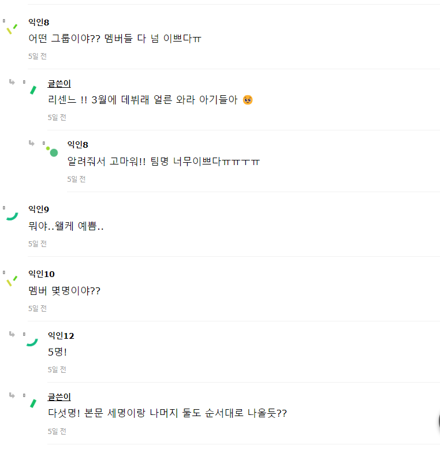
Task: Click the 익인9 username
Action: coord(39,209)
